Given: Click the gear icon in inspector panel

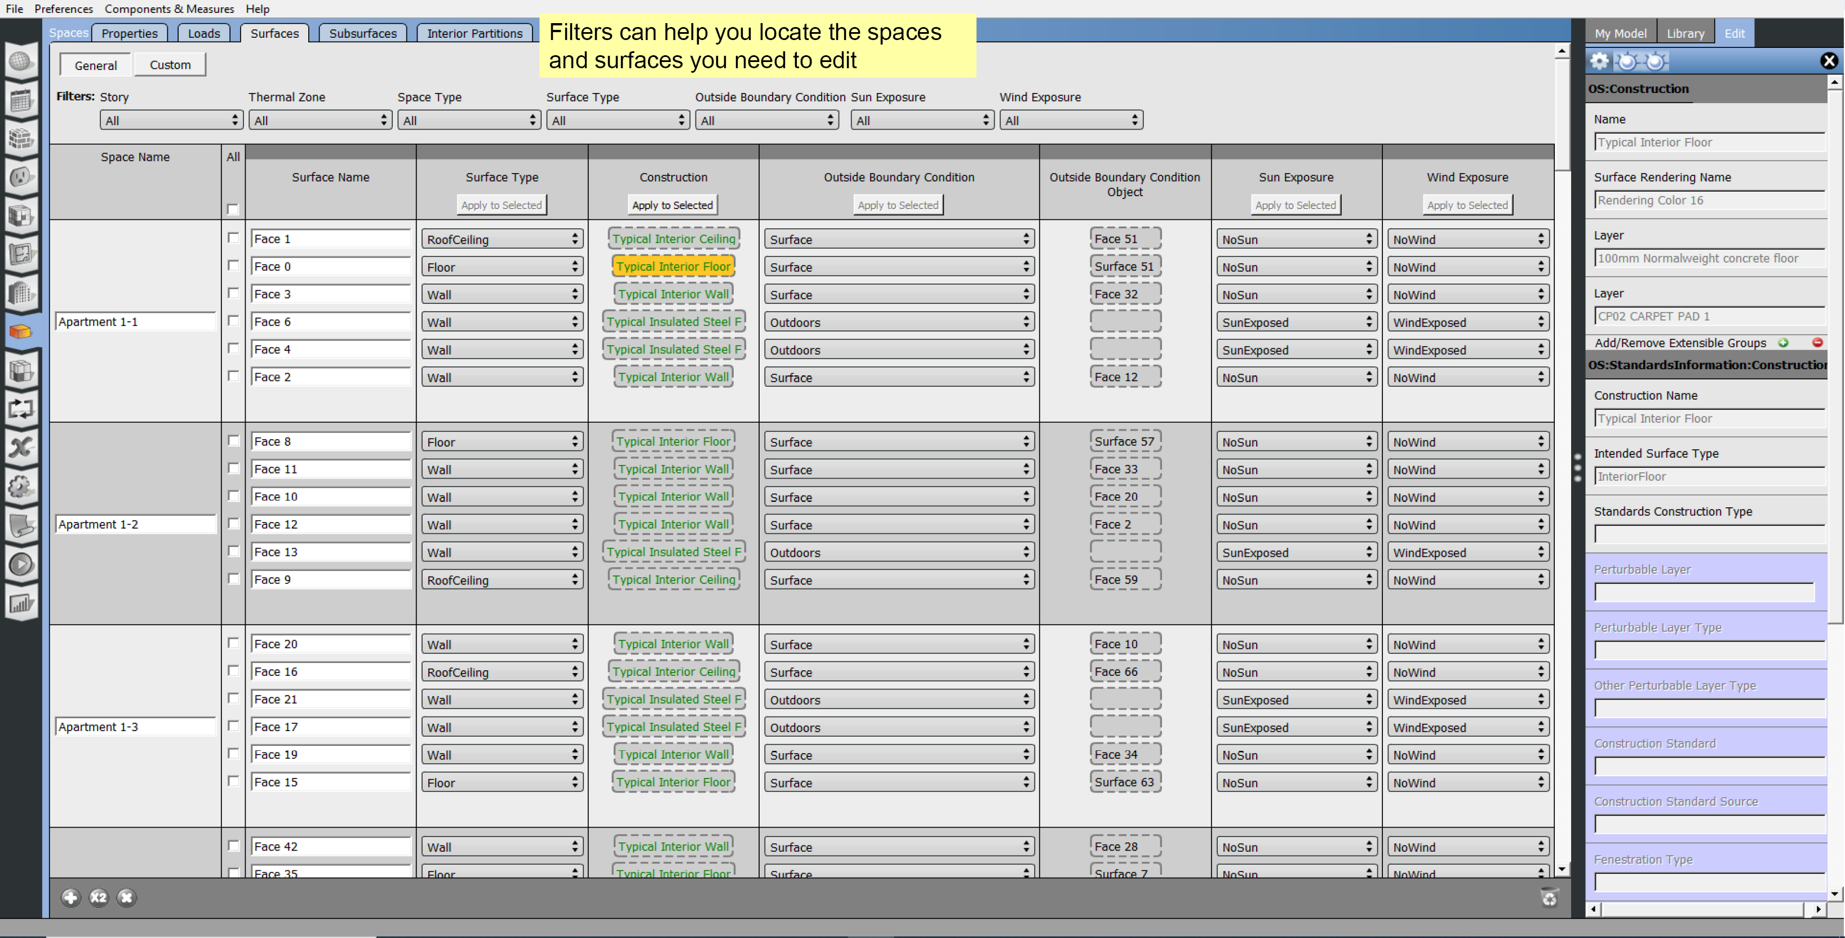Looking at the screenshot, I should pos(1599,61).
